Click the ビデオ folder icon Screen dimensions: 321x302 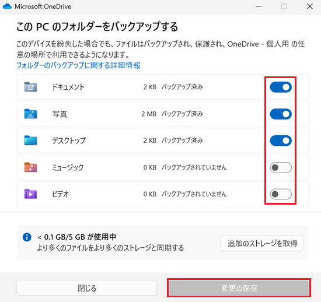click(30, 194)
